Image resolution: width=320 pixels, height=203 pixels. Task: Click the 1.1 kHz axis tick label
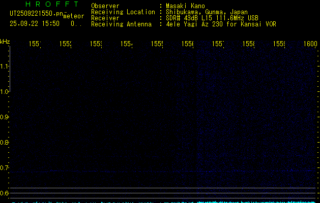coord(4,66)
